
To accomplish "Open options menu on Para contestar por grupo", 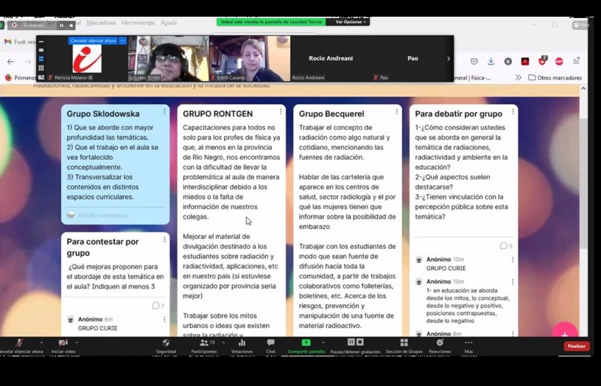I will [x=164, y=239].
